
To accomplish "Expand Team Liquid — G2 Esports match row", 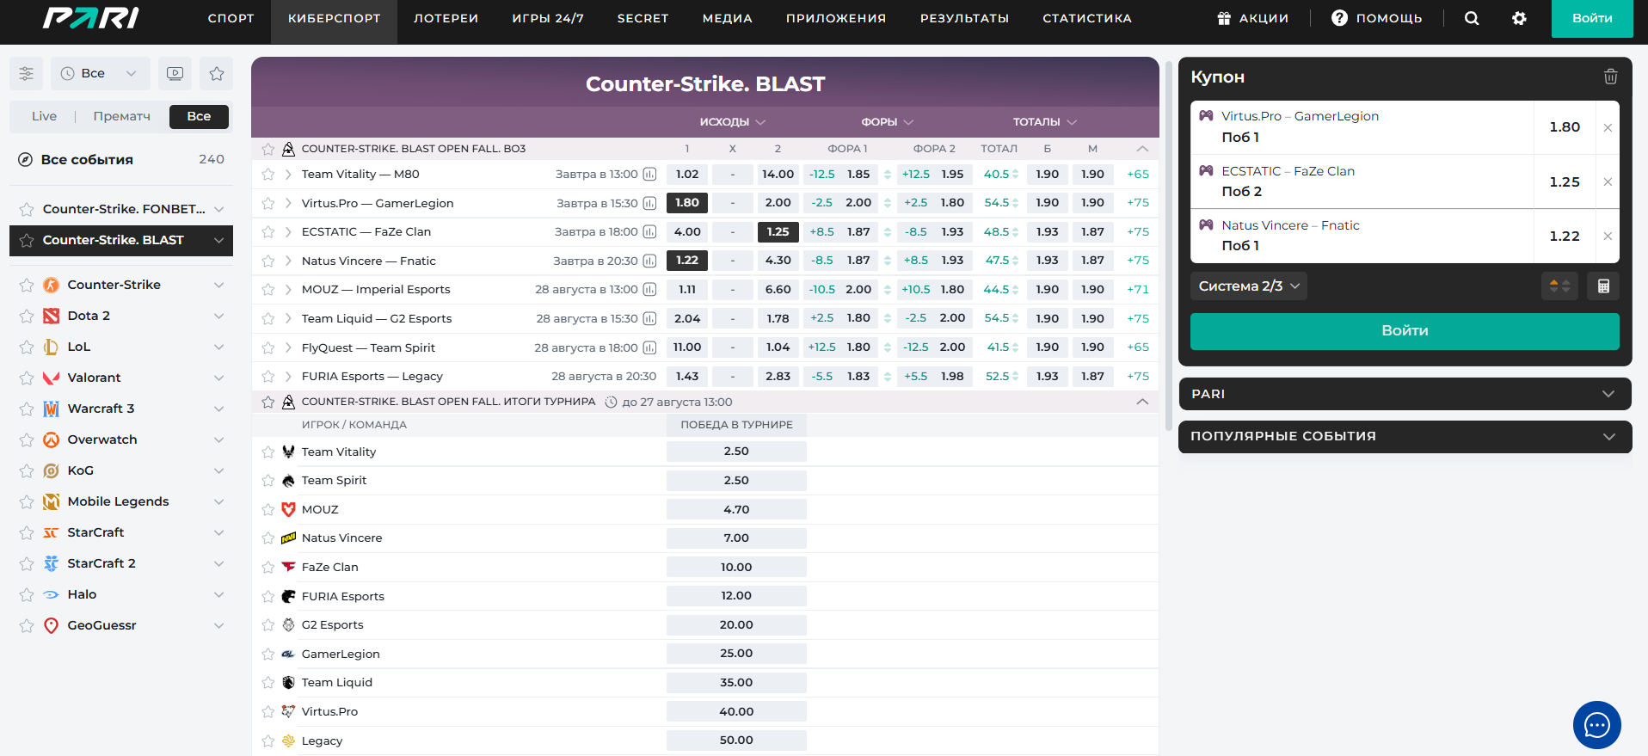I will 287,319.
